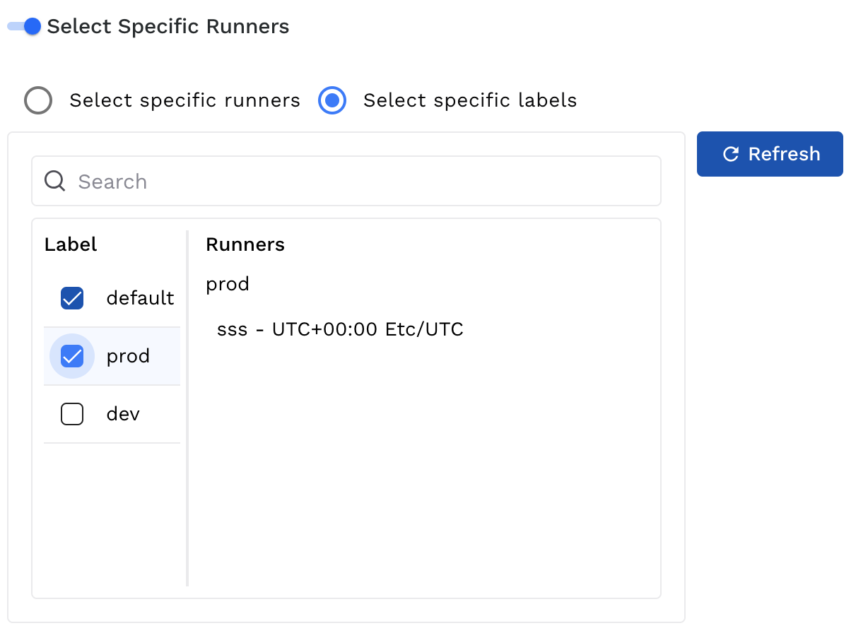Click the 'prod' group title under Runners
Viewport: 868px width, 633px height.
click(x=228, y=285)
